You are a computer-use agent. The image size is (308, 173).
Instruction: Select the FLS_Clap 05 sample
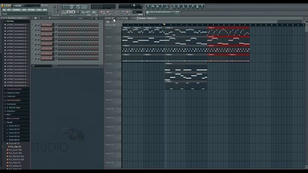pos(15,147)
